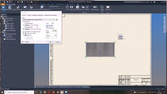Switch to the Модель dialog tab

pos(29,15)
